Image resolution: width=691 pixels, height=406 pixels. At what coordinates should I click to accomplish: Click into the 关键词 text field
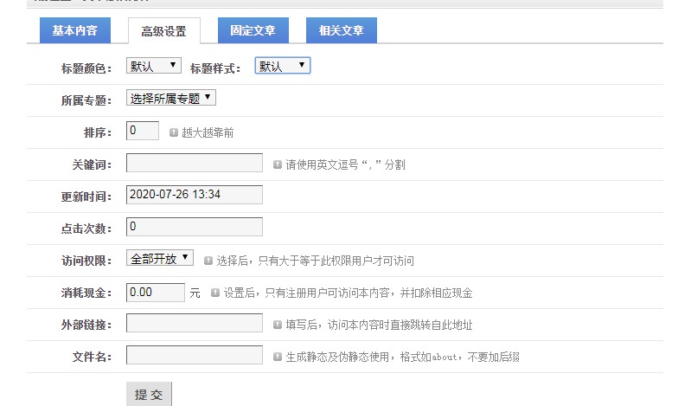tap(194, 163)
